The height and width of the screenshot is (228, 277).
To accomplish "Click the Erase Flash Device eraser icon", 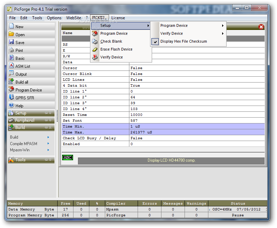I will pyautogui.click(x=95, y=50).
